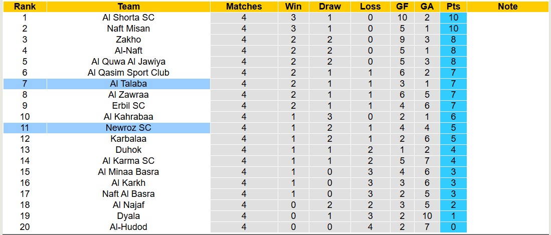Screen dimensions: 551x235
Task: Click the Pts column header
Action: pyautogui.click(x=453, y=7)
